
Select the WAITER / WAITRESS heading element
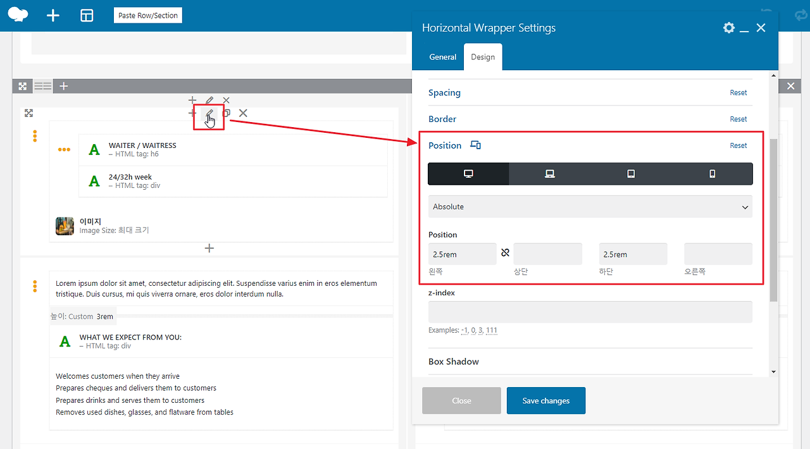[233, 150]
